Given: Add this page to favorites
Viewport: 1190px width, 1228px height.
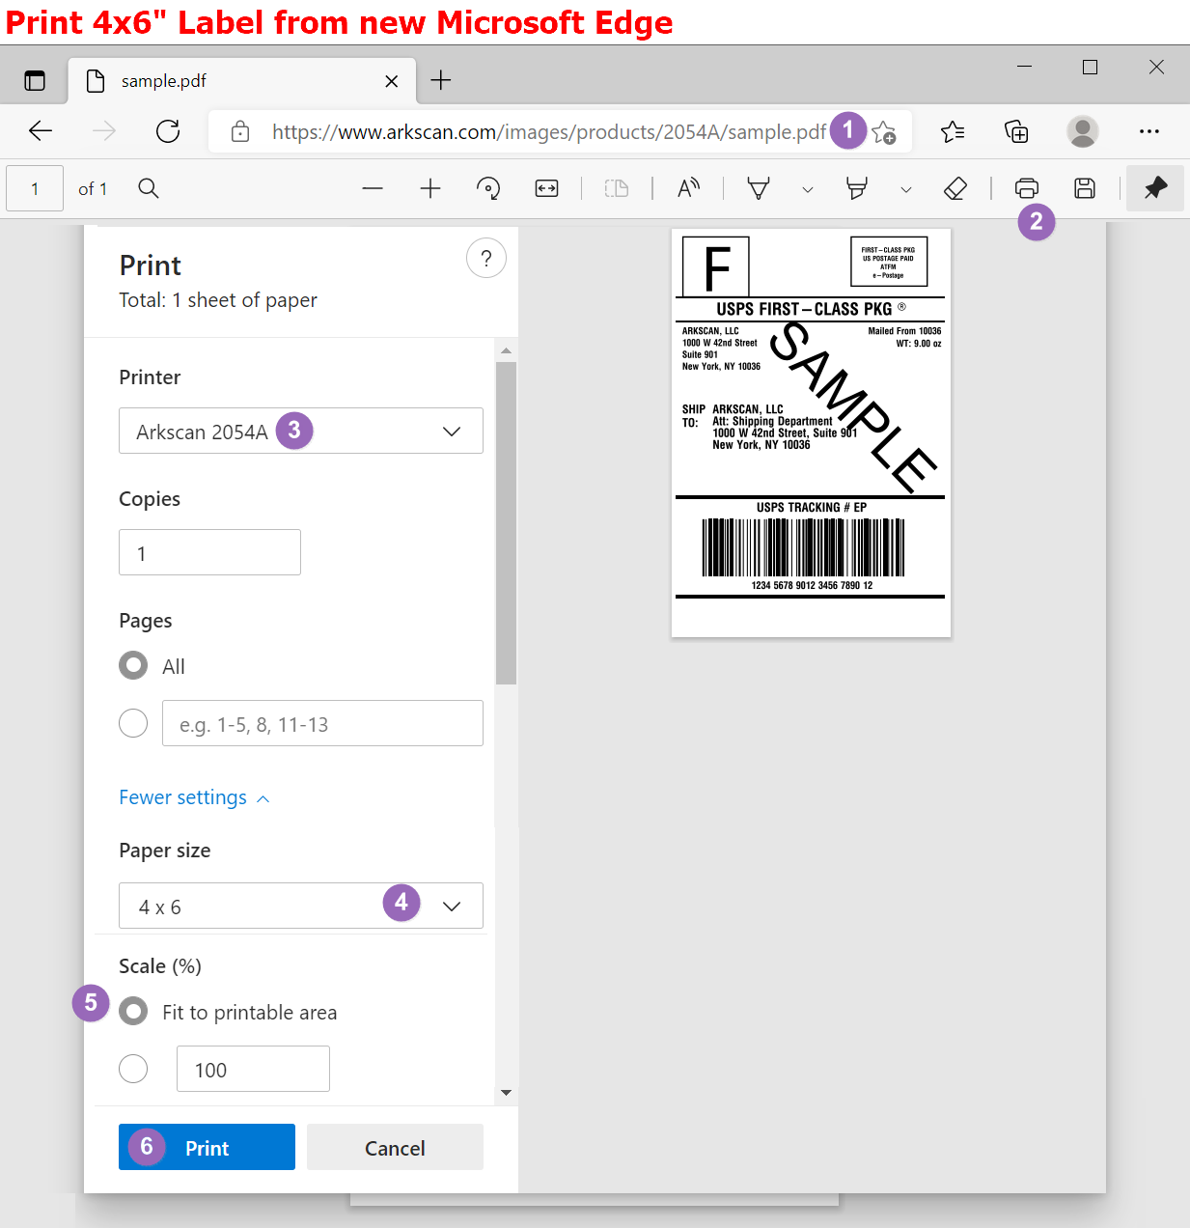Looking at the screenshot, I should (x=884, y=132).
